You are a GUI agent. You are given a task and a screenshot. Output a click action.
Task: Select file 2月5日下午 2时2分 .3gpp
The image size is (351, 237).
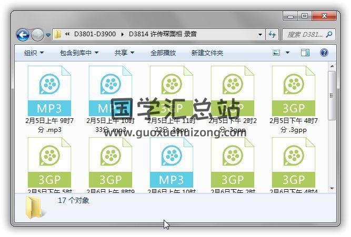[x=233, y=99]
